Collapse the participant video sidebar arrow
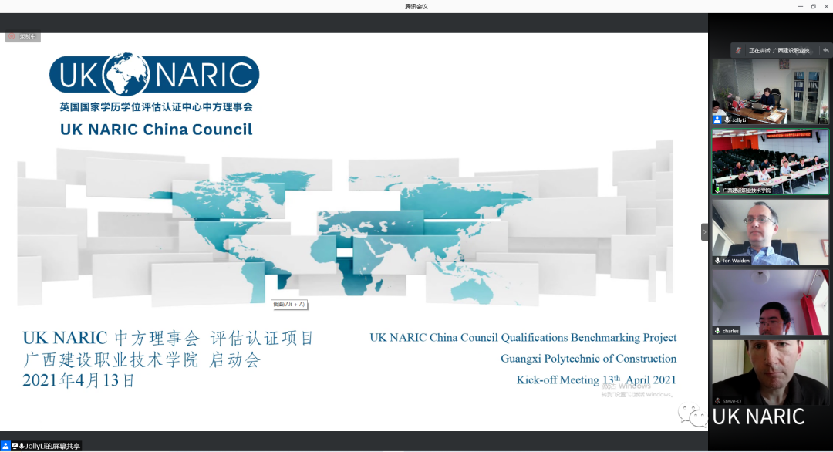Screen dimensions: 833x452 (703, 231)
